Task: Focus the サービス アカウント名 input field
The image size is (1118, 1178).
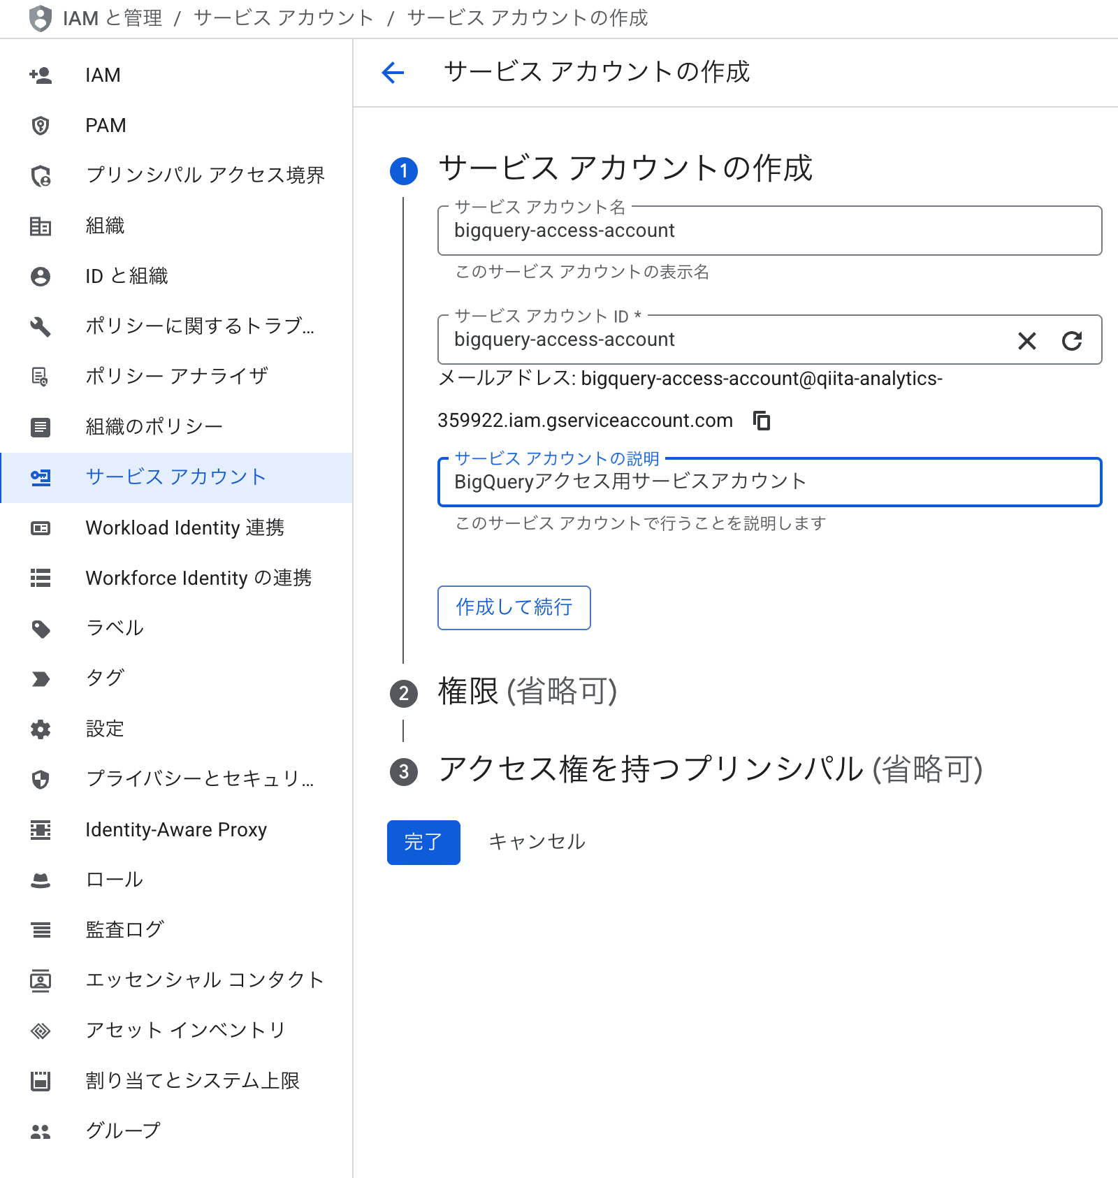Action: tap(769, 231)
